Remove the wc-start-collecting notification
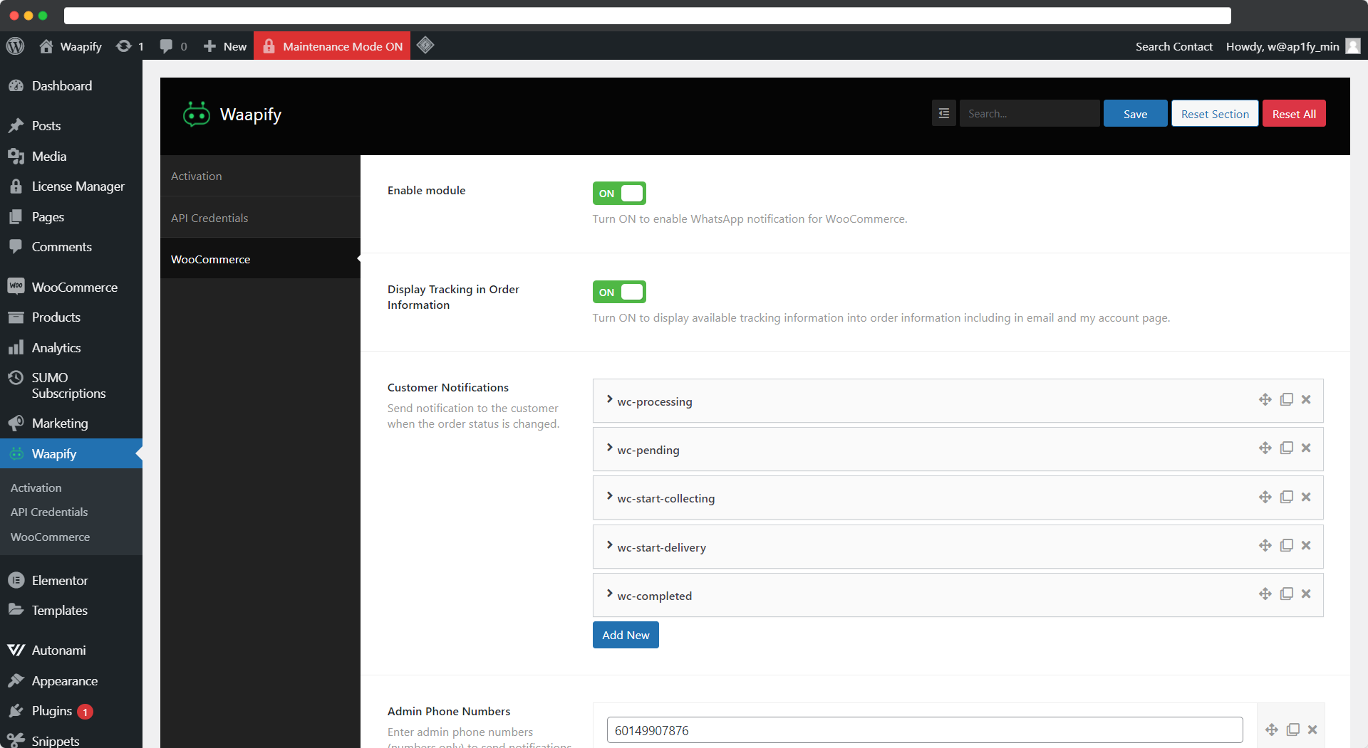1368x748 pixels. (1306, 497)
